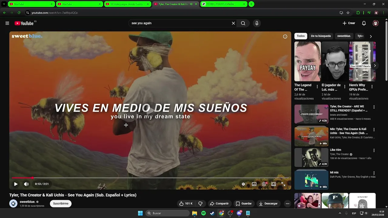Open options for El jugador de LoL short
388x218 pixels.
(345, 87)
